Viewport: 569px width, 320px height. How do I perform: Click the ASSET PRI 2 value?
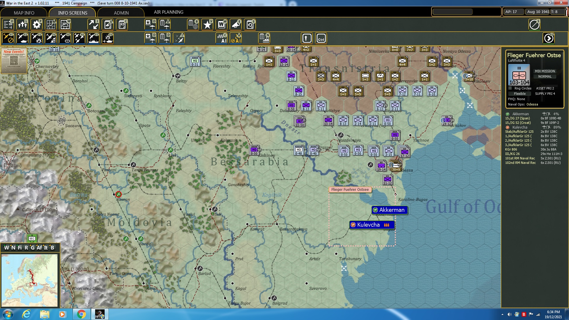(x=545, y=88)
